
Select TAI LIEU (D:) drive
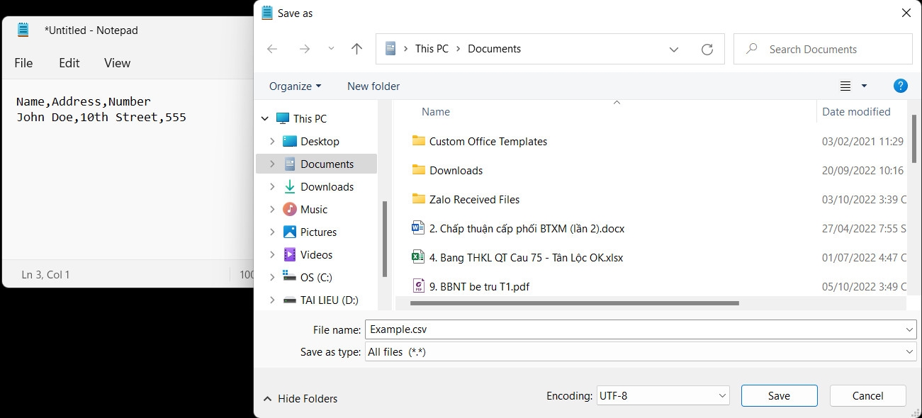[329, 300]
